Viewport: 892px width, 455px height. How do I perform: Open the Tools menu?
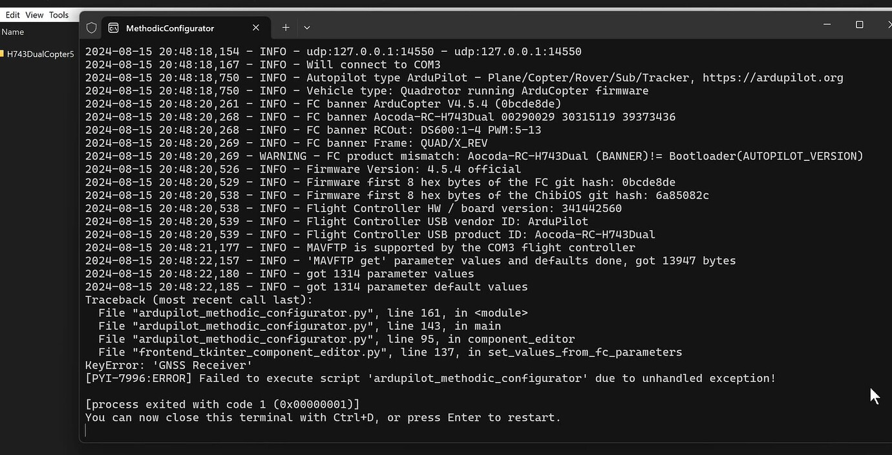pos(59,14)
